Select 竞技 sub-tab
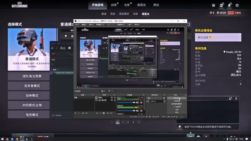Image resolution: width=251 pixels, height=141 pixels. pos(113,14)
